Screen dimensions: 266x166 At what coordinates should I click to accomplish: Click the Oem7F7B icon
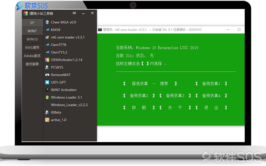click(47, 45)
